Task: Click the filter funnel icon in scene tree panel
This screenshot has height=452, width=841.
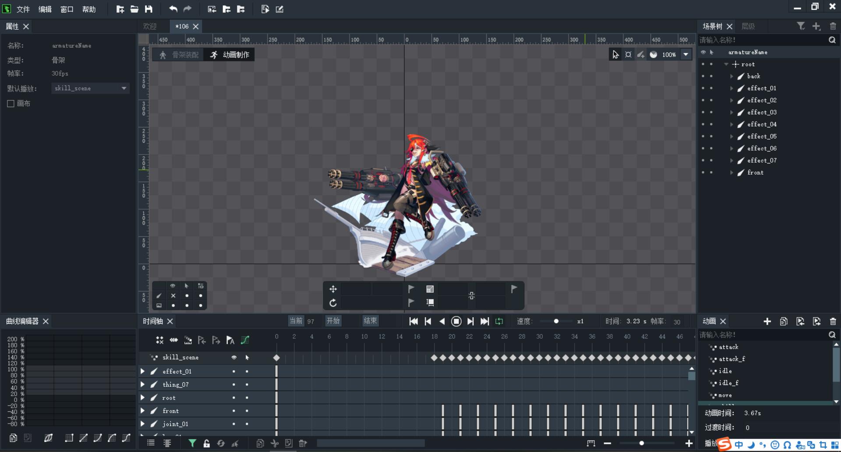Action: [801, 26]
